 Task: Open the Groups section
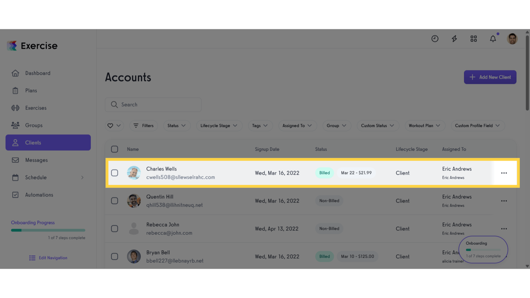pyautogui.click(x=34, y=125)
